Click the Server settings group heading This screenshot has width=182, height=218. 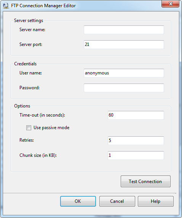(x=29, y=21)
